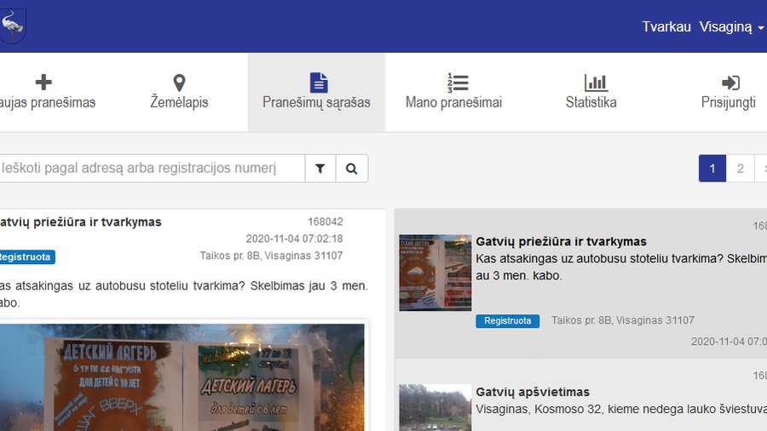Viewport: 767px width, 431px height.
Task: Click the map pin icon
Action: [179, 83]
